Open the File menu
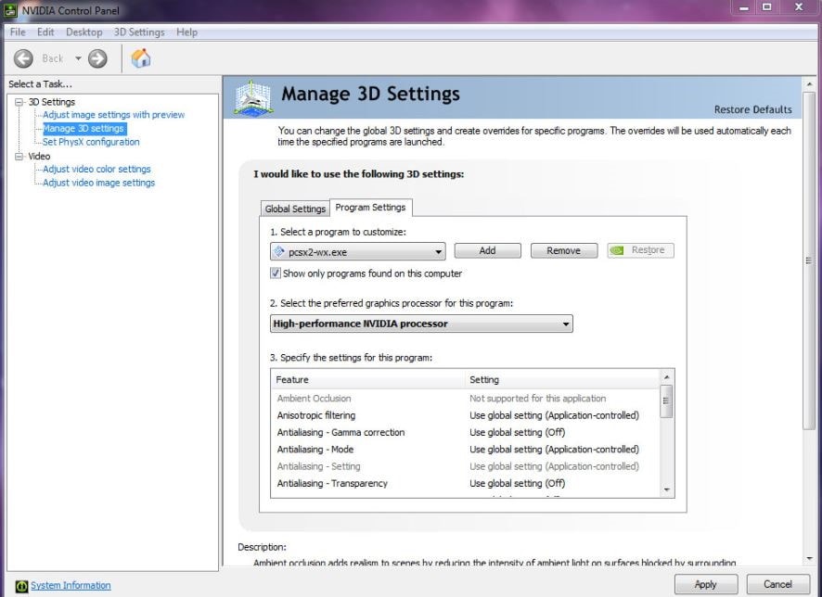This screenshot has height=597, width=822. pos(18,32)
